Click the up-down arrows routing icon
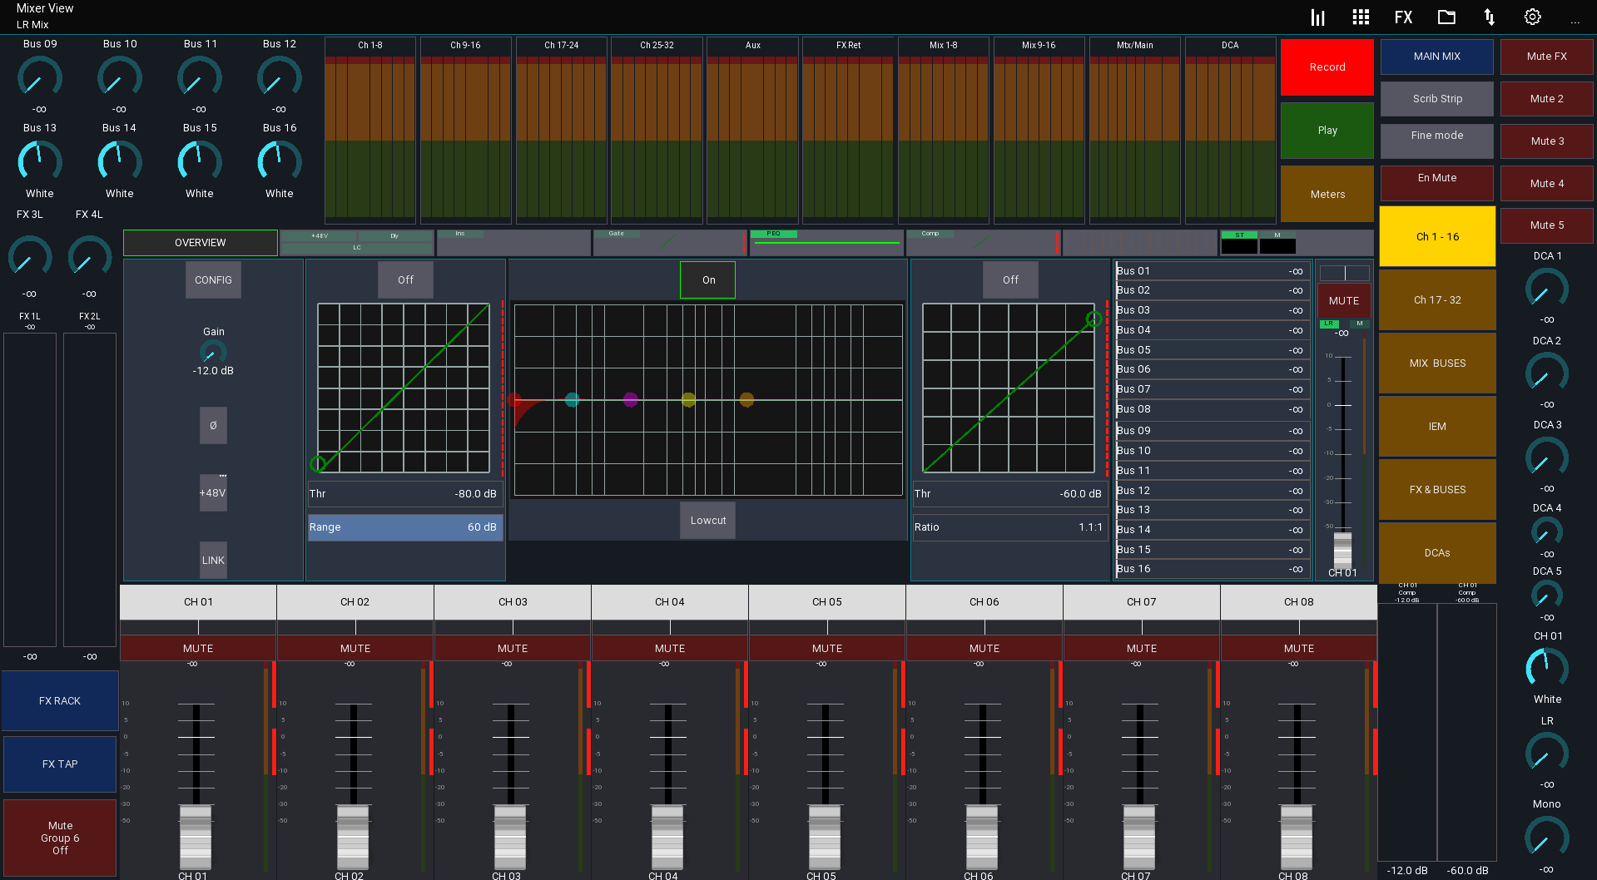Viewport: 1597px width, 880px height. (1489, 17)
